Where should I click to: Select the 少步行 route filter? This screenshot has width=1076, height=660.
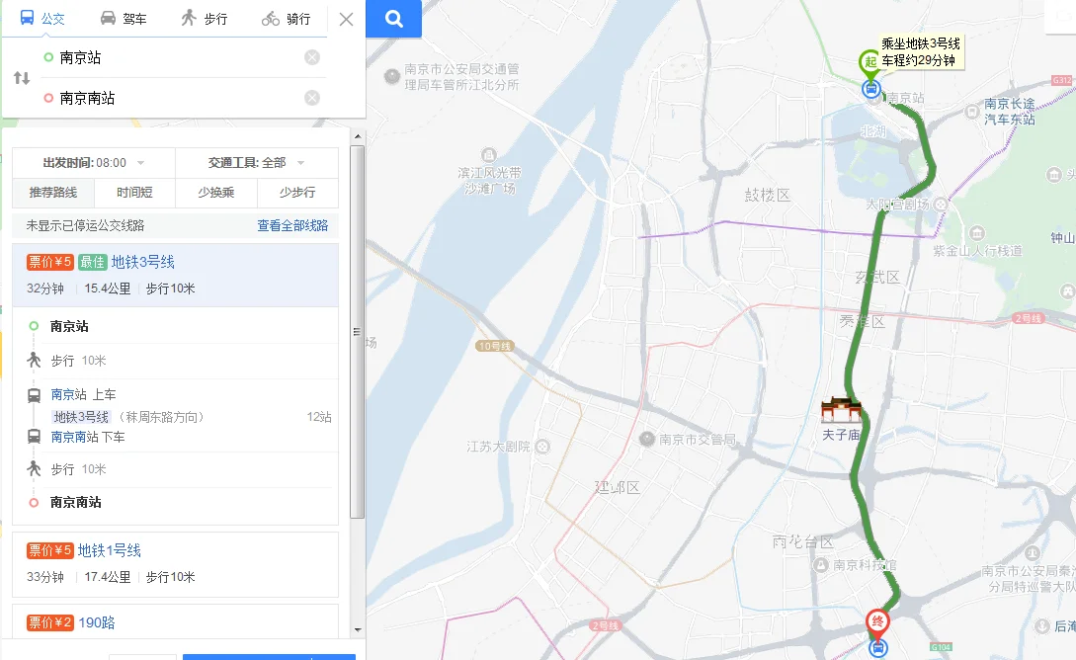pyautogui.click(x=297, y=193)
